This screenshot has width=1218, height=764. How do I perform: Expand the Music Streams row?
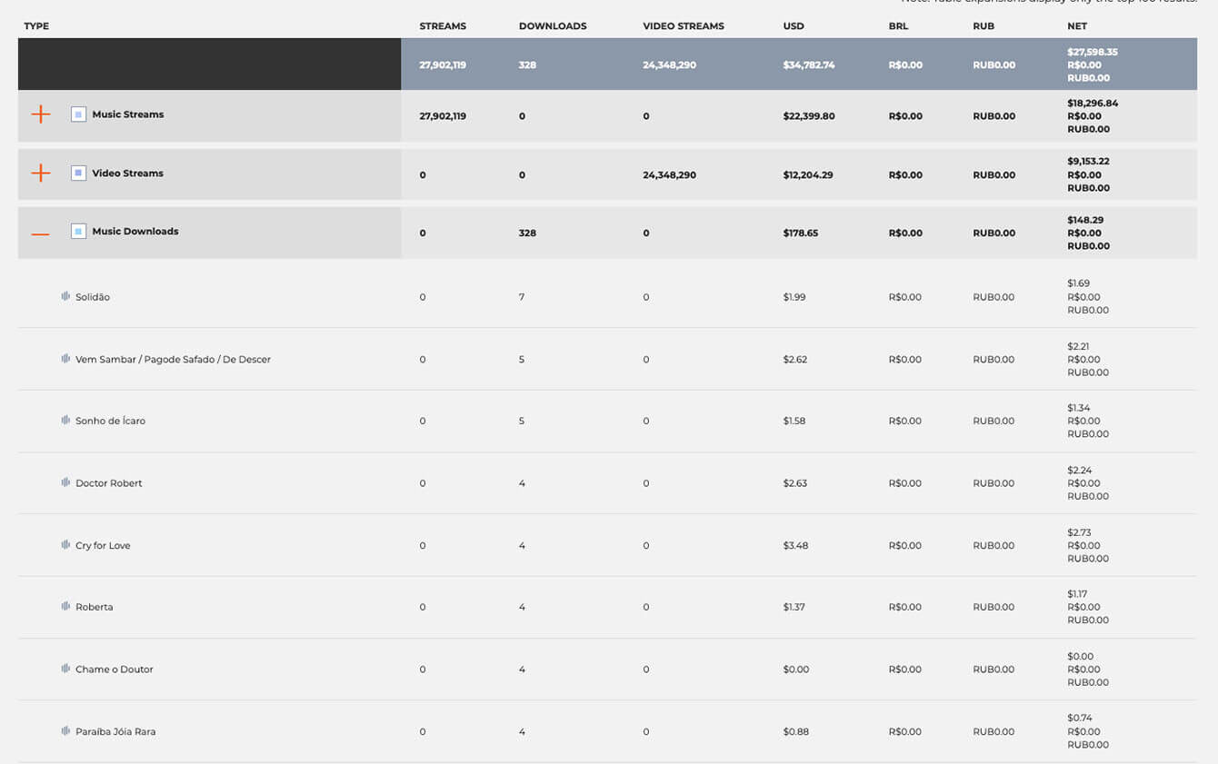pyautogui.click(x=41, y=114)
